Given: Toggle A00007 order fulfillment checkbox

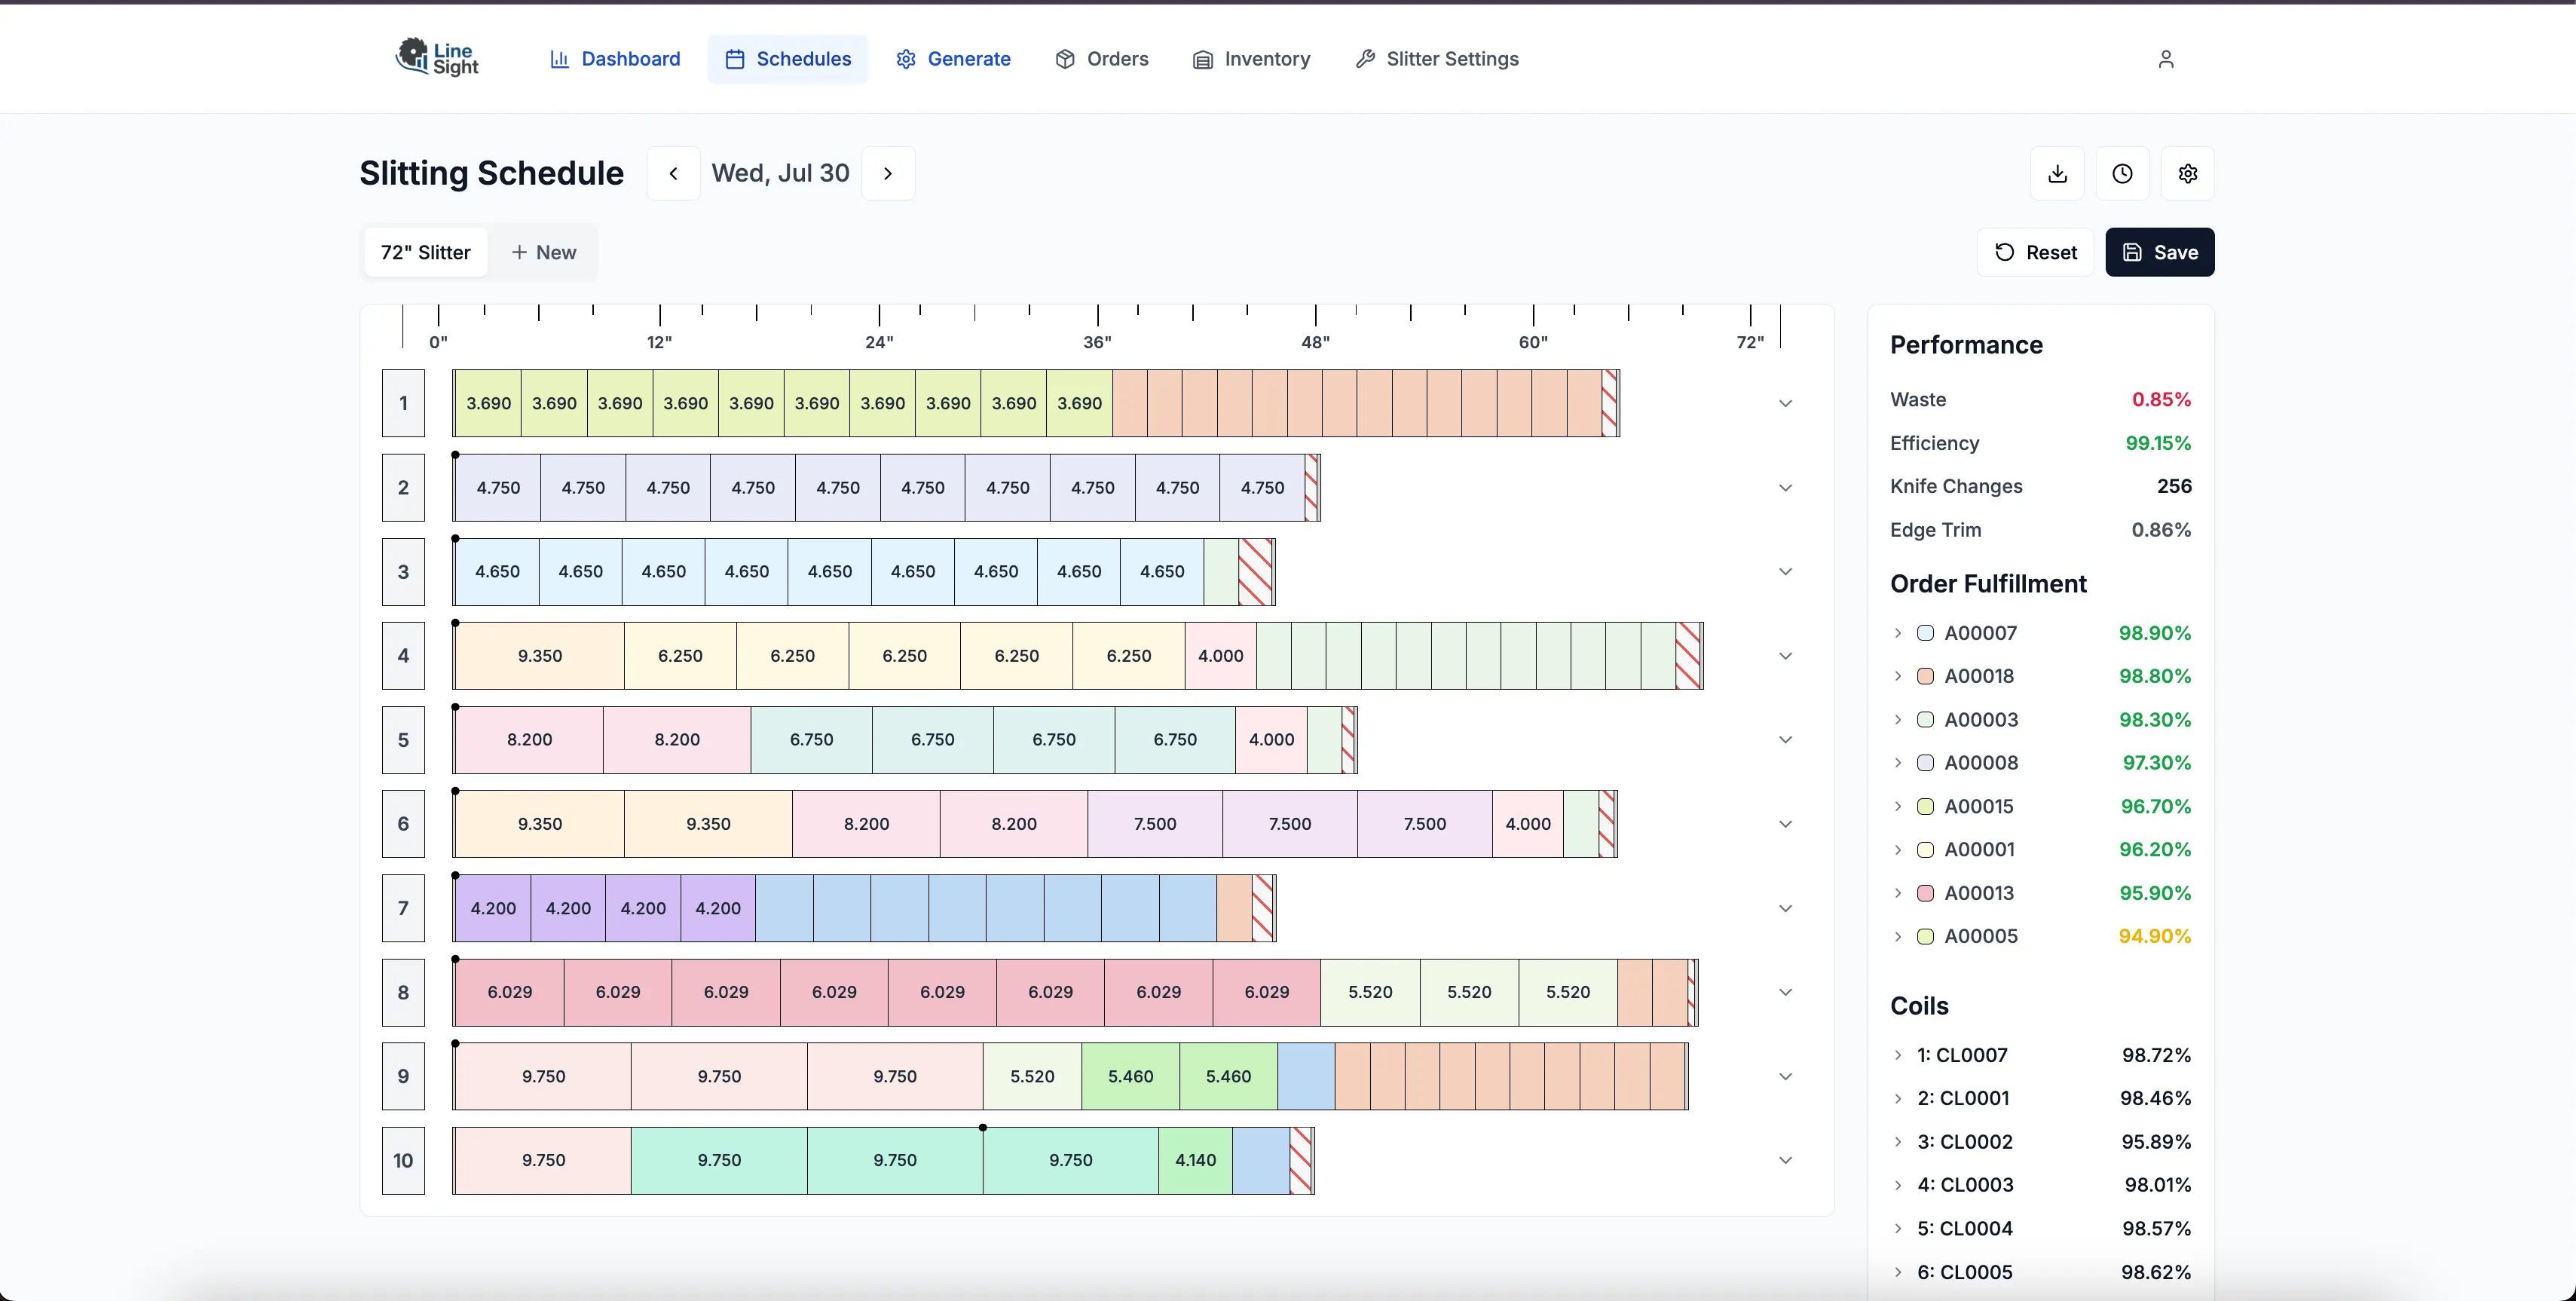Looking at the screenshot, I should coord(1925,633).
